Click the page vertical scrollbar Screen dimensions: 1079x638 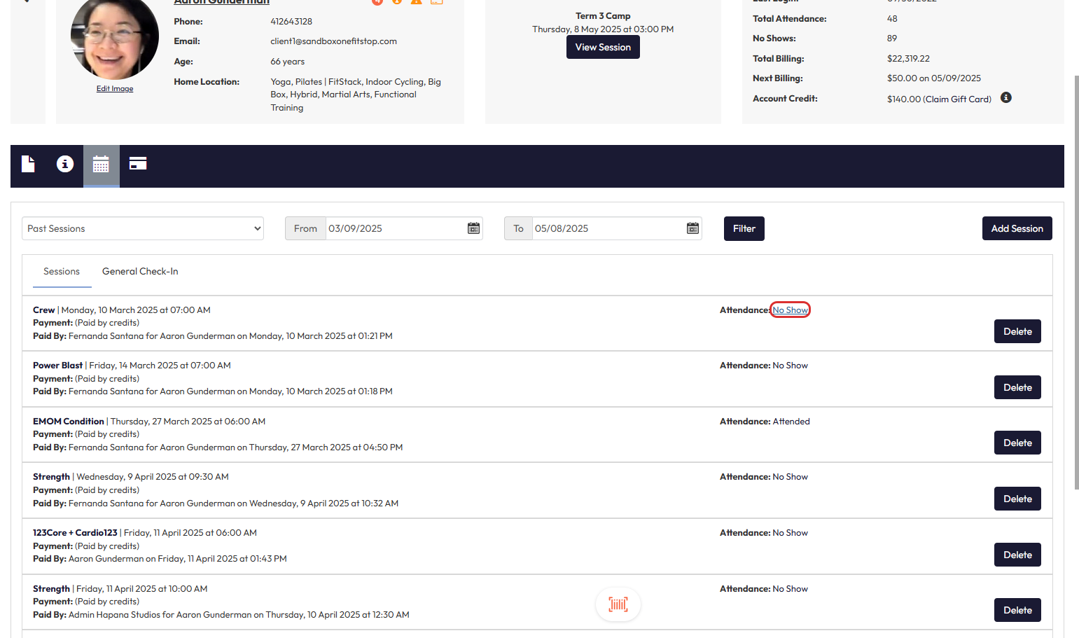1076,280
